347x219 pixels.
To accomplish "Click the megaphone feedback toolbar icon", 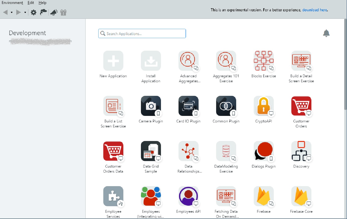I will (54, 12).
